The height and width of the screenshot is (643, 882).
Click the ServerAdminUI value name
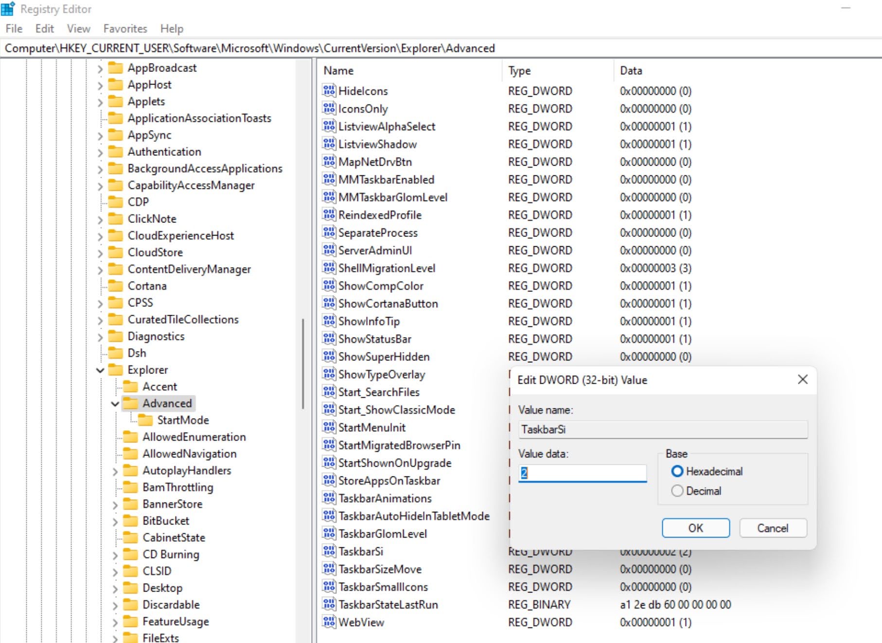(375, 250)
